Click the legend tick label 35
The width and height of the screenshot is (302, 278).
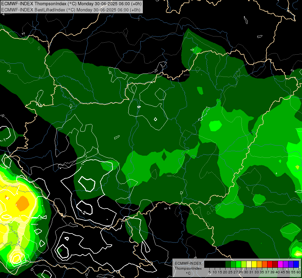tap(262, 272)
